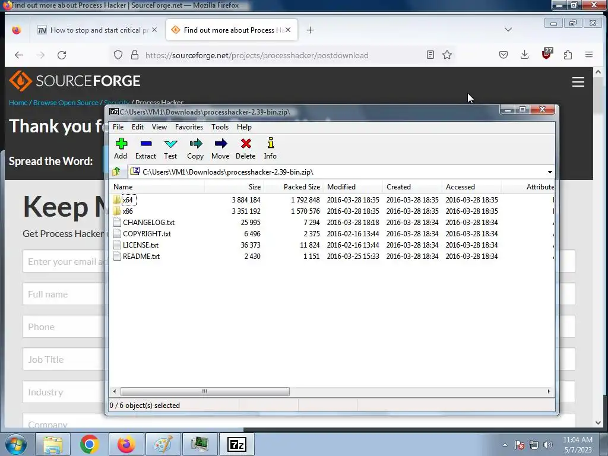Click the scroll left arrow in 7-Zip
Viewport: 608px width, 456px height.
coord(115,391)
